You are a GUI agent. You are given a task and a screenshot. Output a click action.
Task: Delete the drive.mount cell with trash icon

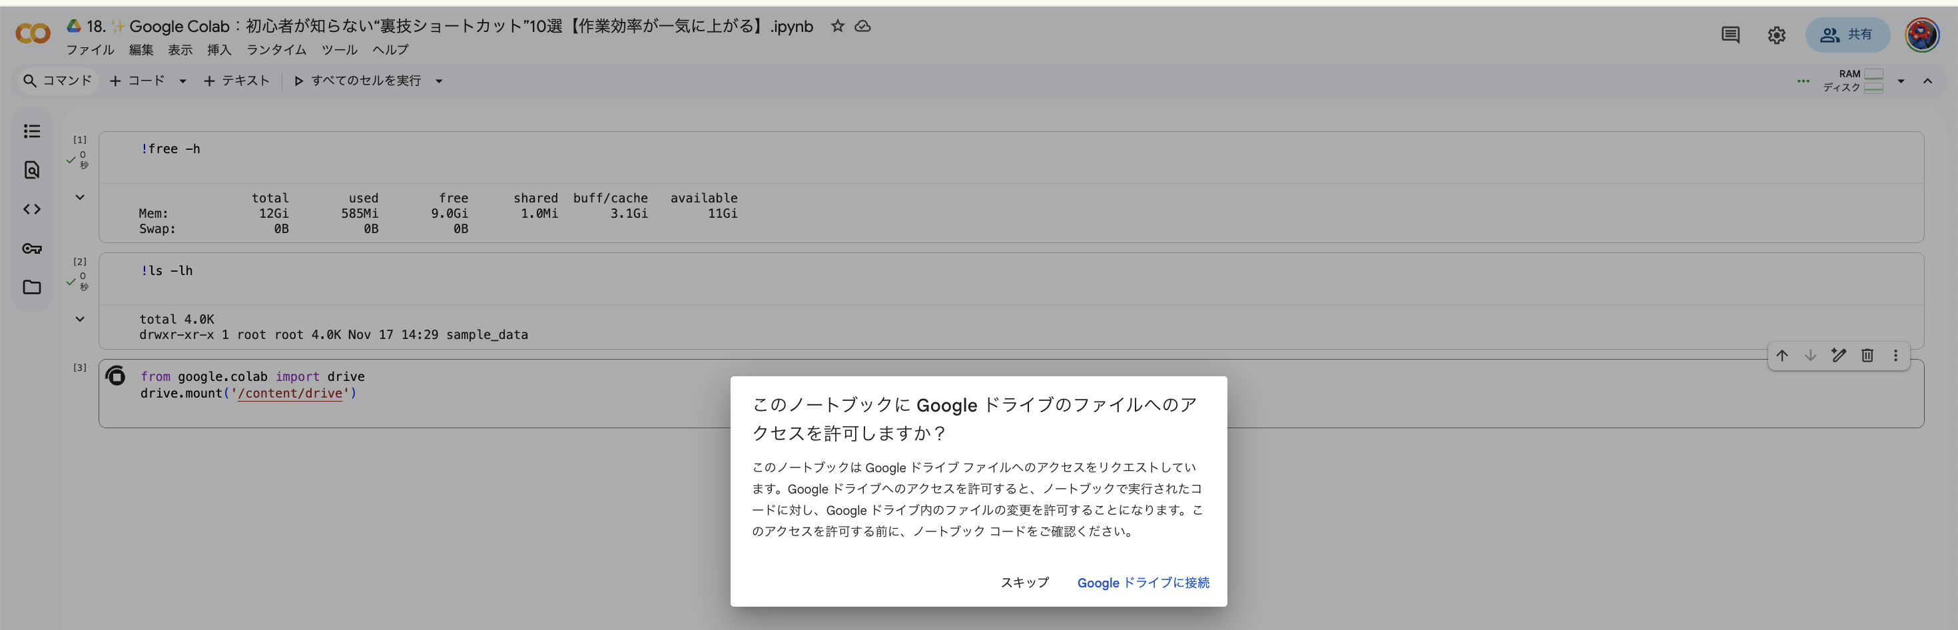point(1867,355)
